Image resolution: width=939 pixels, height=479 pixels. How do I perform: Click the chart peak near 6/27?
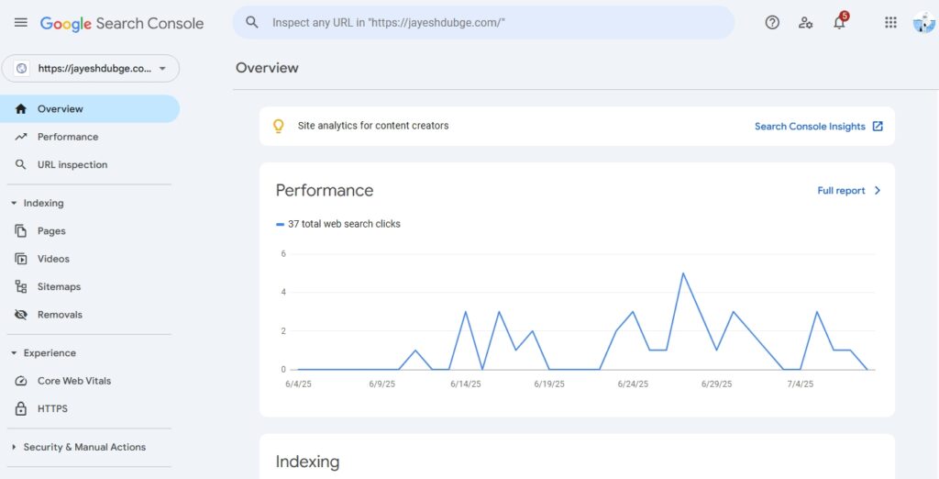[x=682, y=273]
